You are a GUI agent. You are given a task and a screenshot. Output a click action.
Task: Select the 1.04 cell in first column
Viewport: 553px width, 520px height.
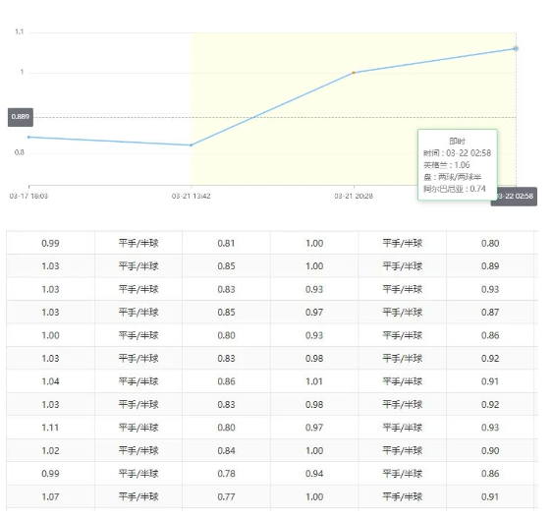pyautogui.click(x=50, y=381)
